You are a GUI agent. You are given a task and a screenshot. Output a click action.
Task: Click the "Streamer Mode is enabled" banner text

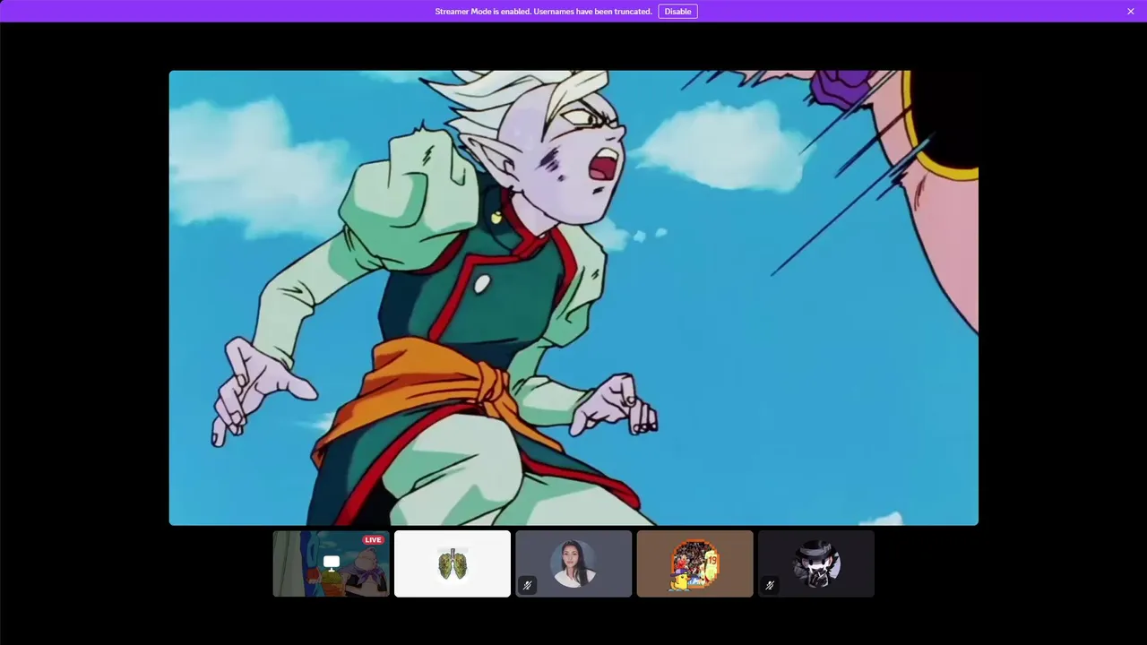(x=543, y=12)
